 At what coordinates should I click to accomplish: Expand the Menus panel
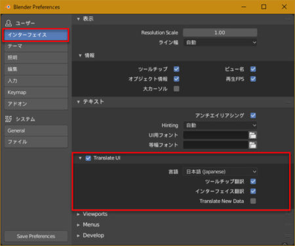78,225
